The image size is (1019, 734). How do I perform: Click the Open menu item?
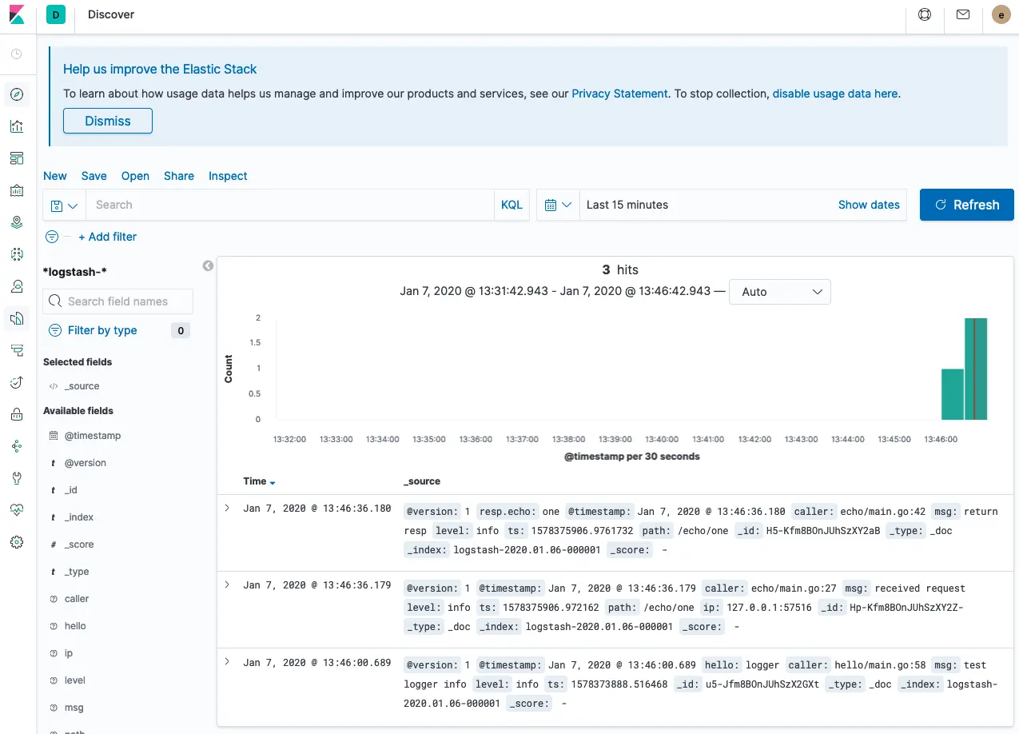(135, 176)
